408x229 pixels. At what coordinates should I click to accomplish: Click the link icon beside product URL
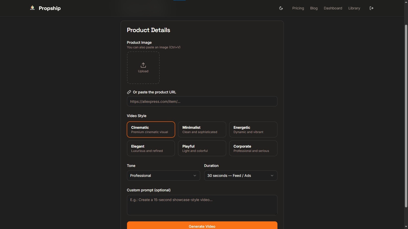[129, 92]
